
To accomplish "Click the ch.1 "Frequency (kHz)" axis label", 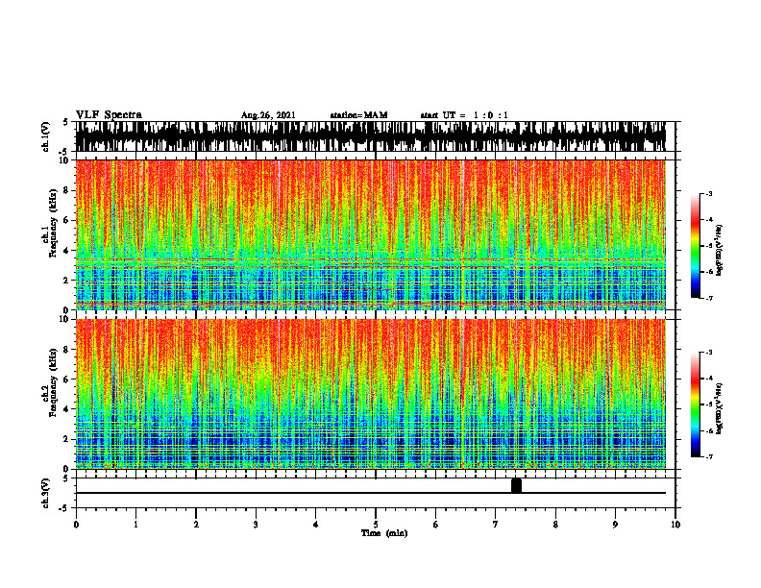I will click(54, 224).
